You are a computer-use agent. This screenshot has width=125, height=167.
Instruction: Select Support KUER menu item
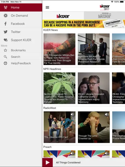21,40
